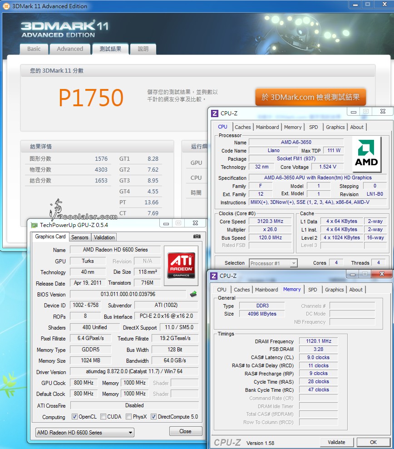Toggle the CUDA checkbox
This screenshot has width=394, height=449.
point(103,417)
